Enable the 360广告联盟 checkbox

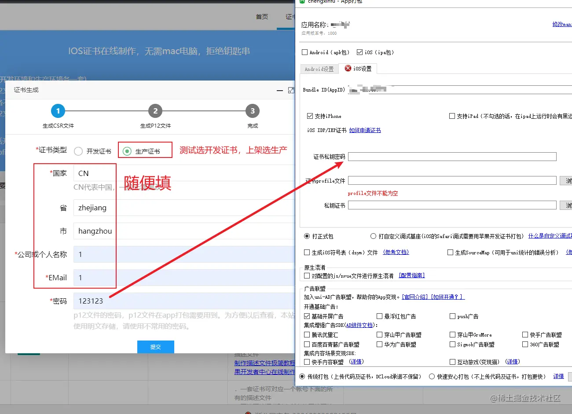click(525, 344)
